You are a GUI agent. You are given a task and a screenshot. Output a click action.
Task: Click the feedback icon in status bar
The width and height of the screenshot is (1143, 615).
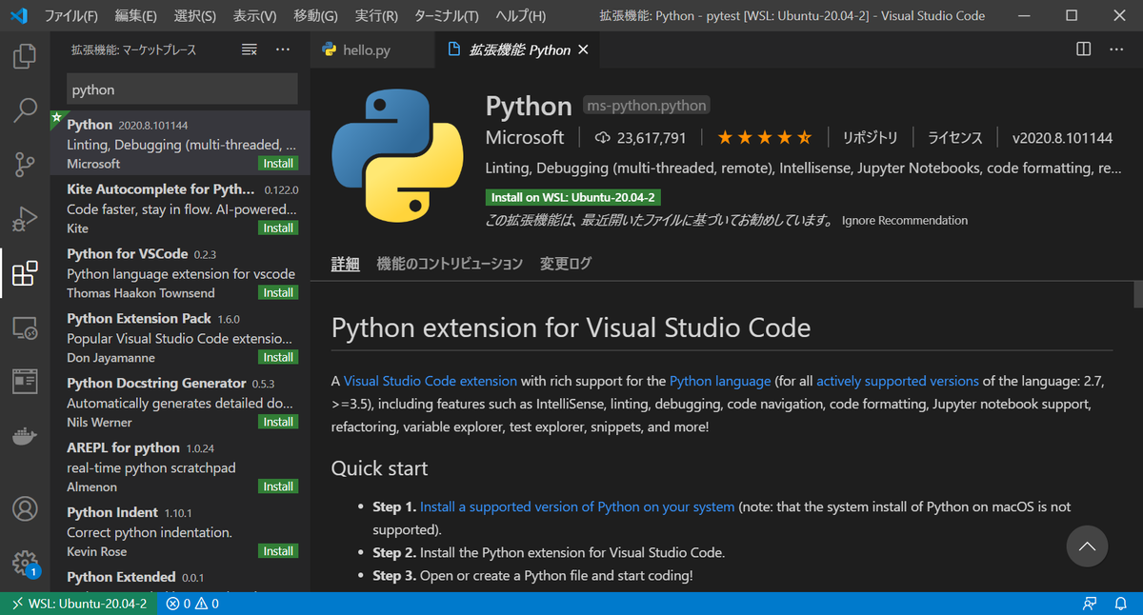point(1090,604)
